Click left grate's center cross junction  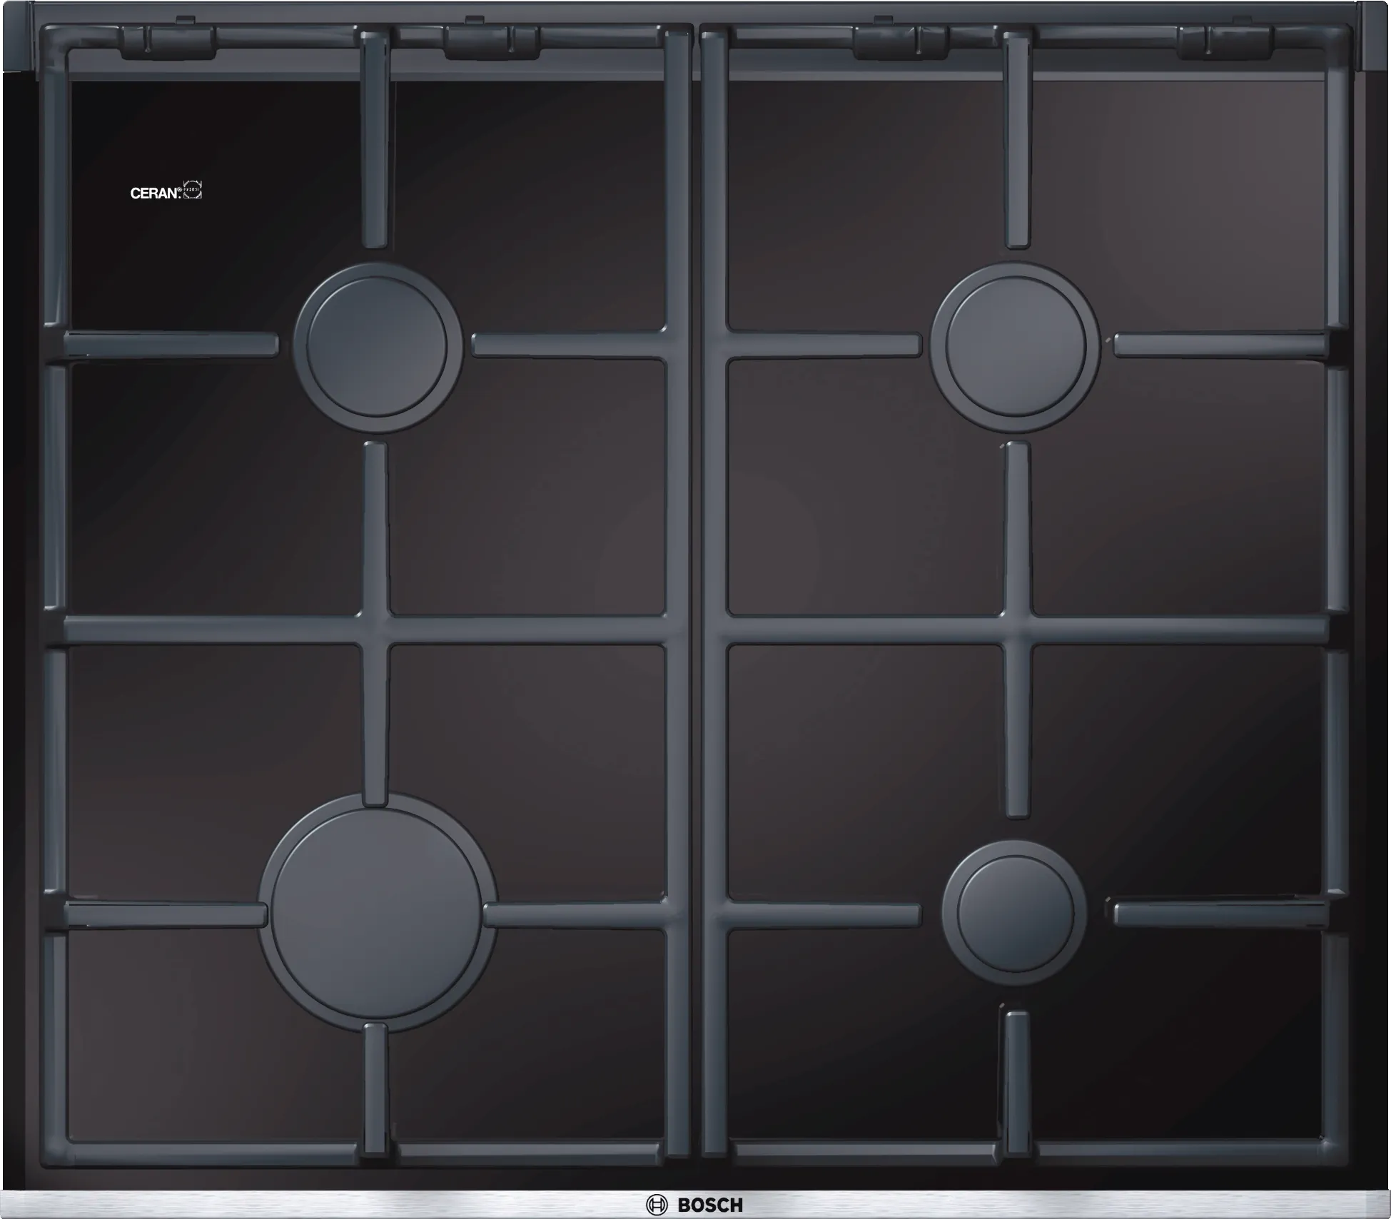tap(376, 629)
